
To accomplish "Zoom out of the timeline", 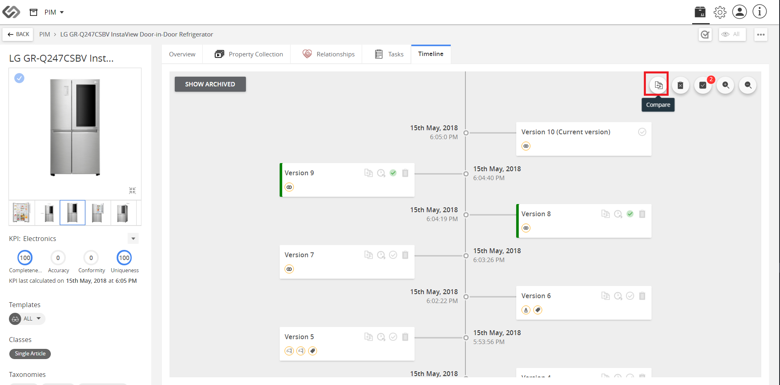I will 748,85.
